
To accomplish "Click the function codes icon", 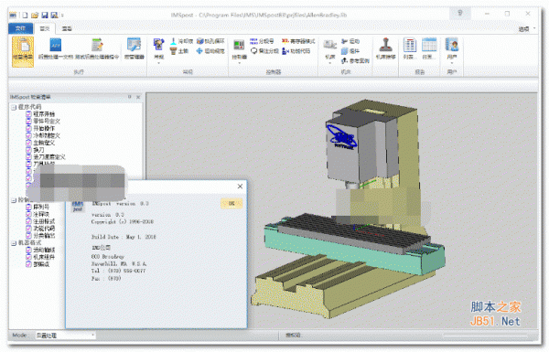I will [x=285, y=51].
